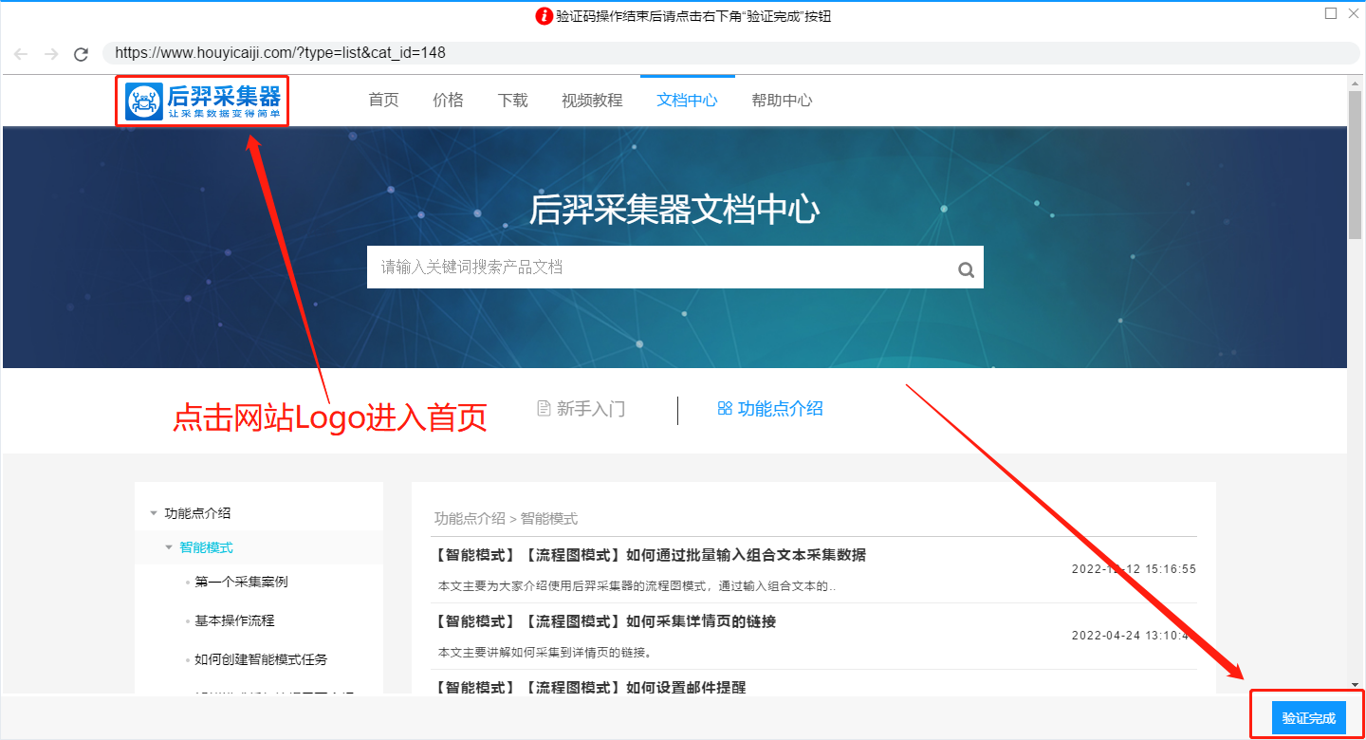Open article 如何通过批量输入组合文本采集数据

tap(649, 555)
